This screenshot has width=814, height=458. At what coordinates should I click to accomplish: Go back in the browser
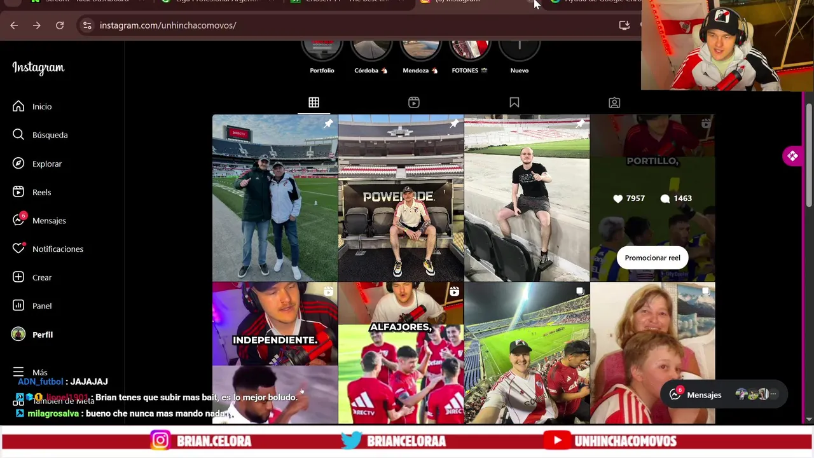(x=14, y=25)
